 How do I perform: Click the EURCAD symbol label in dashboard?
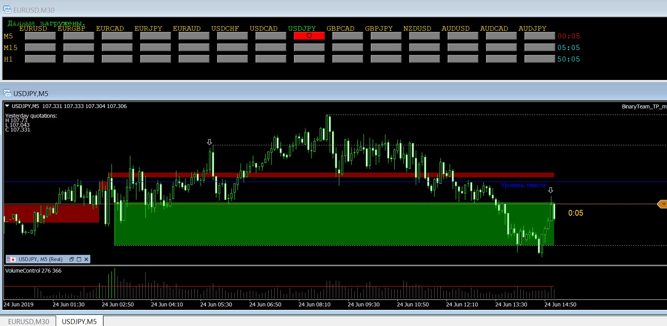(110, 28)
